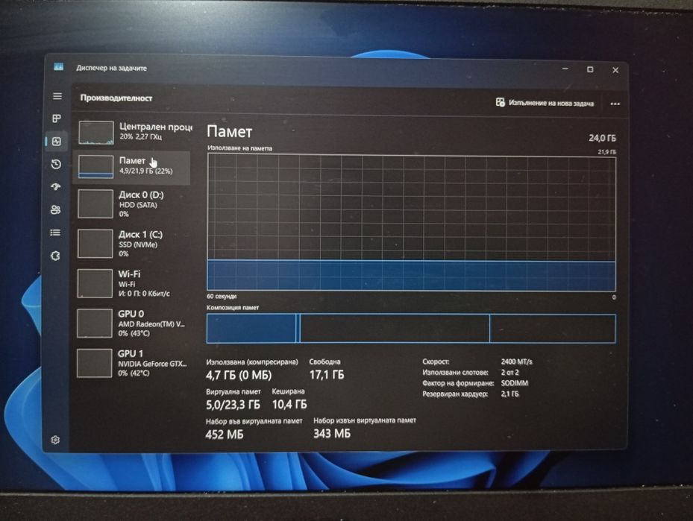Click the 'Свободна' label
Image resolution: width=693 pixels, height=521 pixels.
tap(324, 361)
